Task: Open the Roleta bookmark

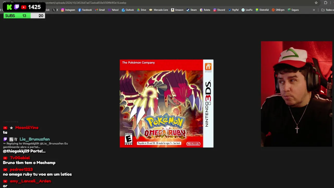Action: coord(205,10)
